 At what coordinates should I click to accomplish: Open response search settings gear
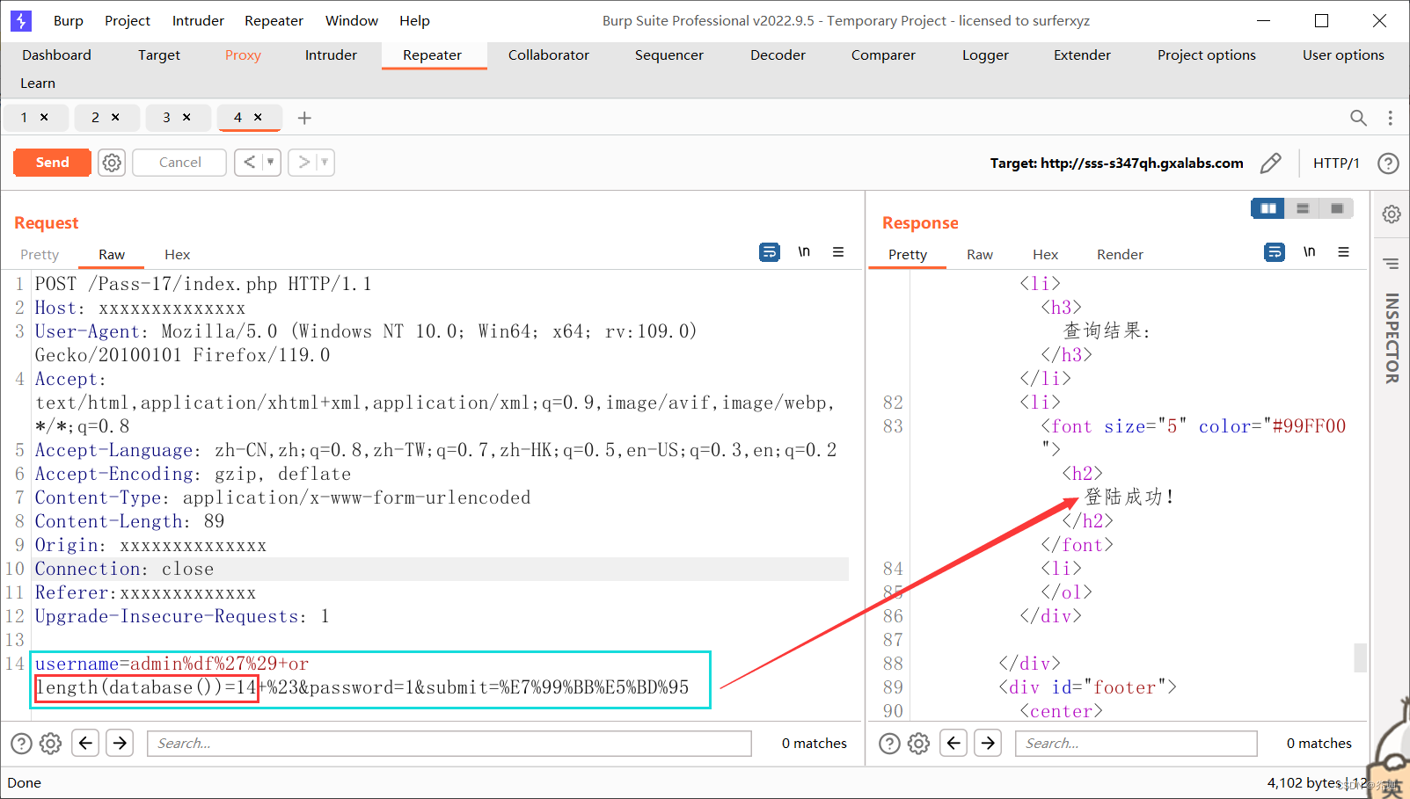pos(919,744)
